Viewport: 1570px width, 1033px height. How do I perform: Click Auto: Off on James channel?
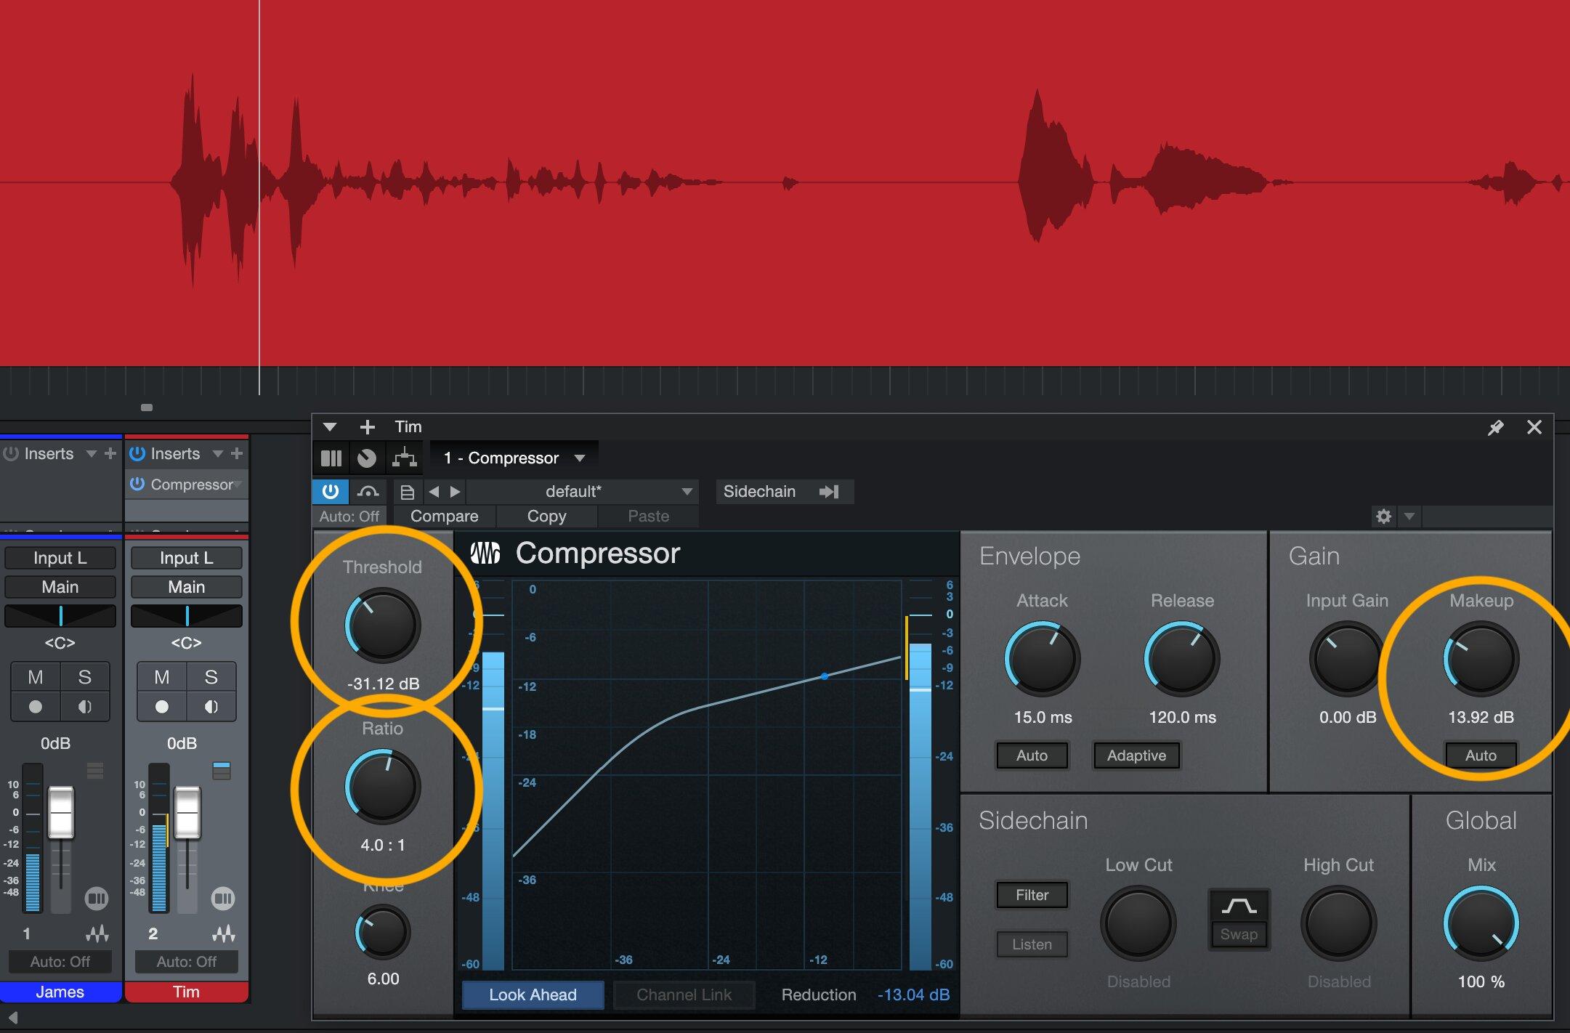60,962
